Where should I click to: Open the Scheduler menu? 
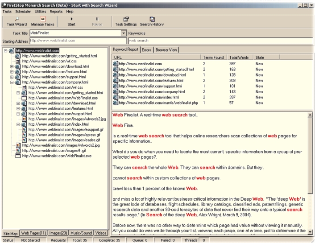tap(23, 12)
